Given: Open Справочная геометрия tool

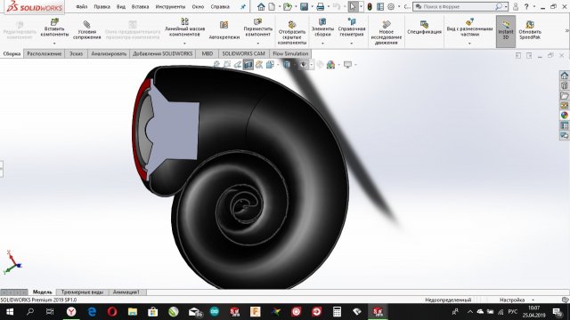Looking at the screenshot, I should tap(352, 28).
